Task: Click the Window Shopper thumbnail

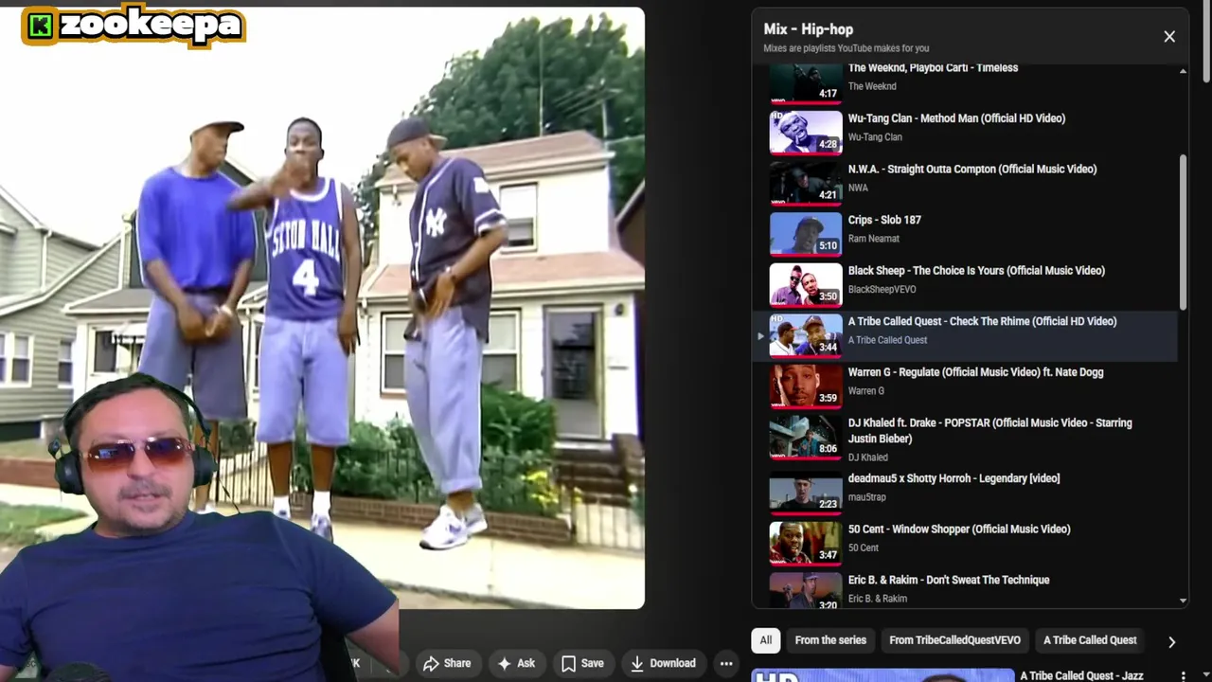Action: click(x=805, y=543)
